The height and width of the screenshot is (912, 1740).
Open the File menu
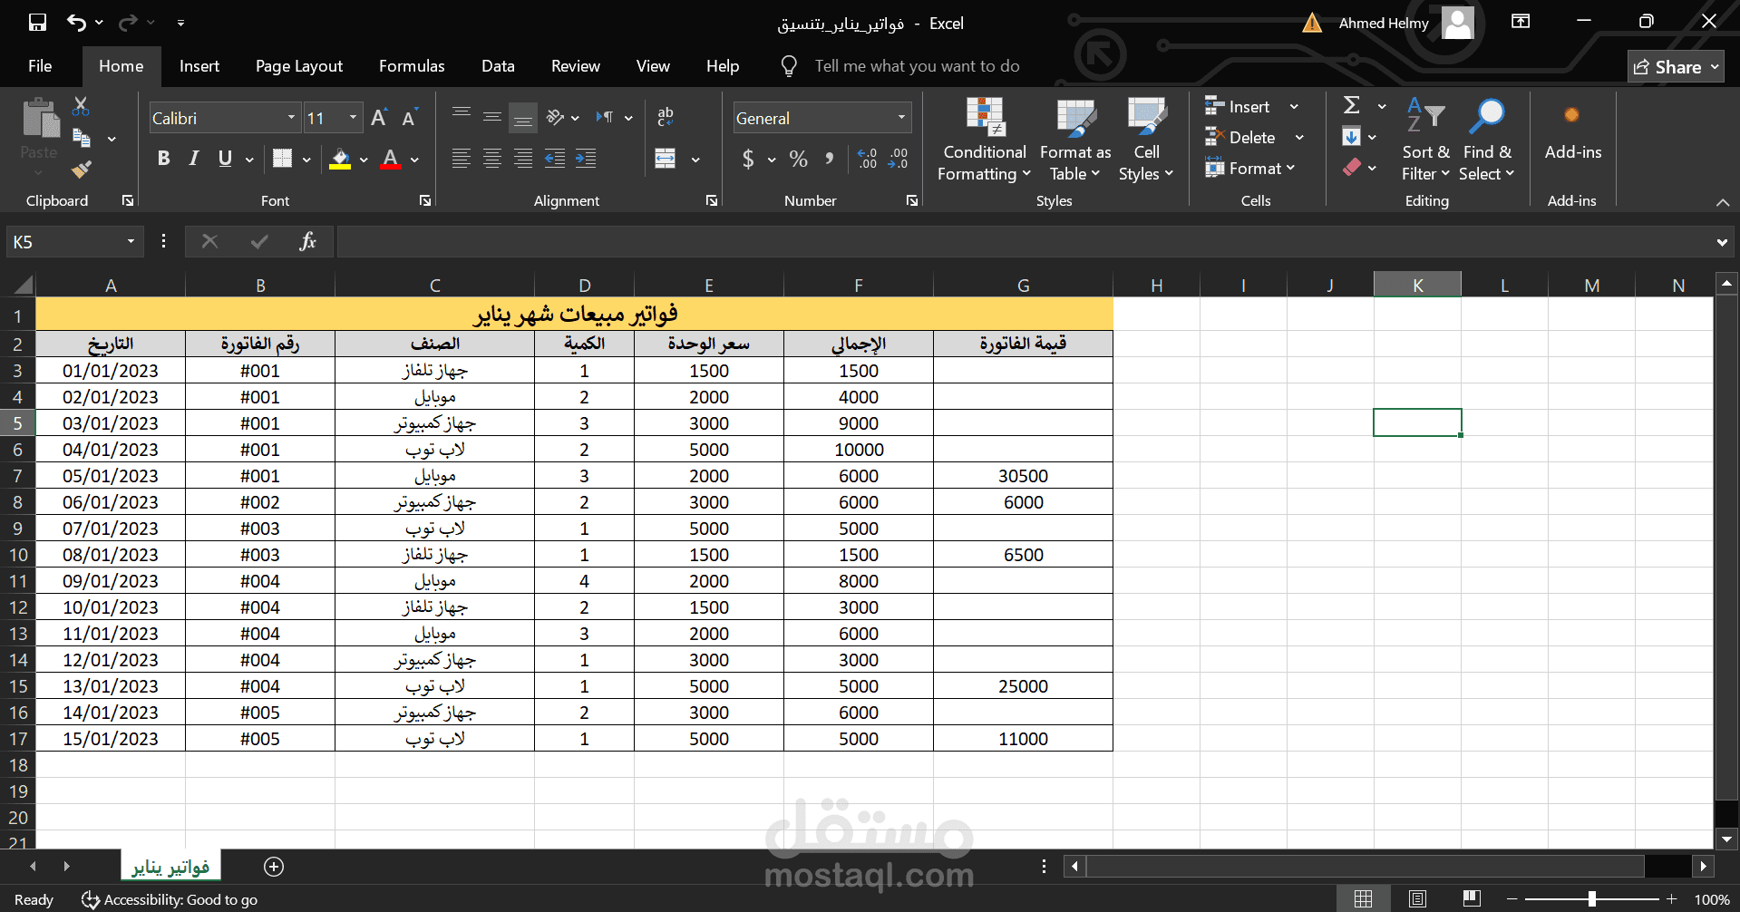(40, 66)
